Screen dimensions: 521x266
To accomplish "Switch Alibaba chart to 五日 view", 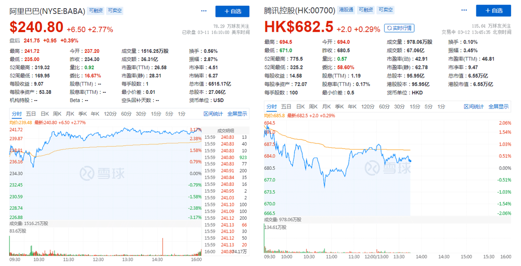I will pyautogui.click(x=30, y=114).
